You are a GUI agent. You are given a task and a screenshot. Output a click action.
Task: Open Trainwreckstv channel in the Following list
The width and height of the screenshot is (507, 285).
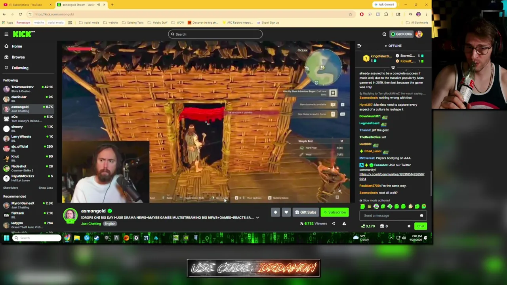[28, 89]
